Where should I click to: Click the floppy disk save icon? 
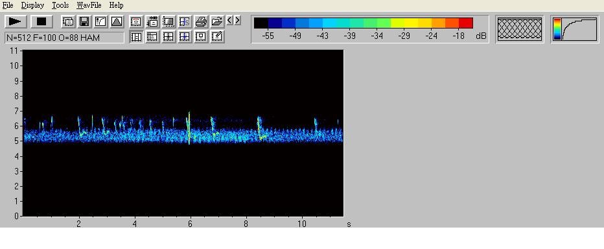tap(84, 21)
